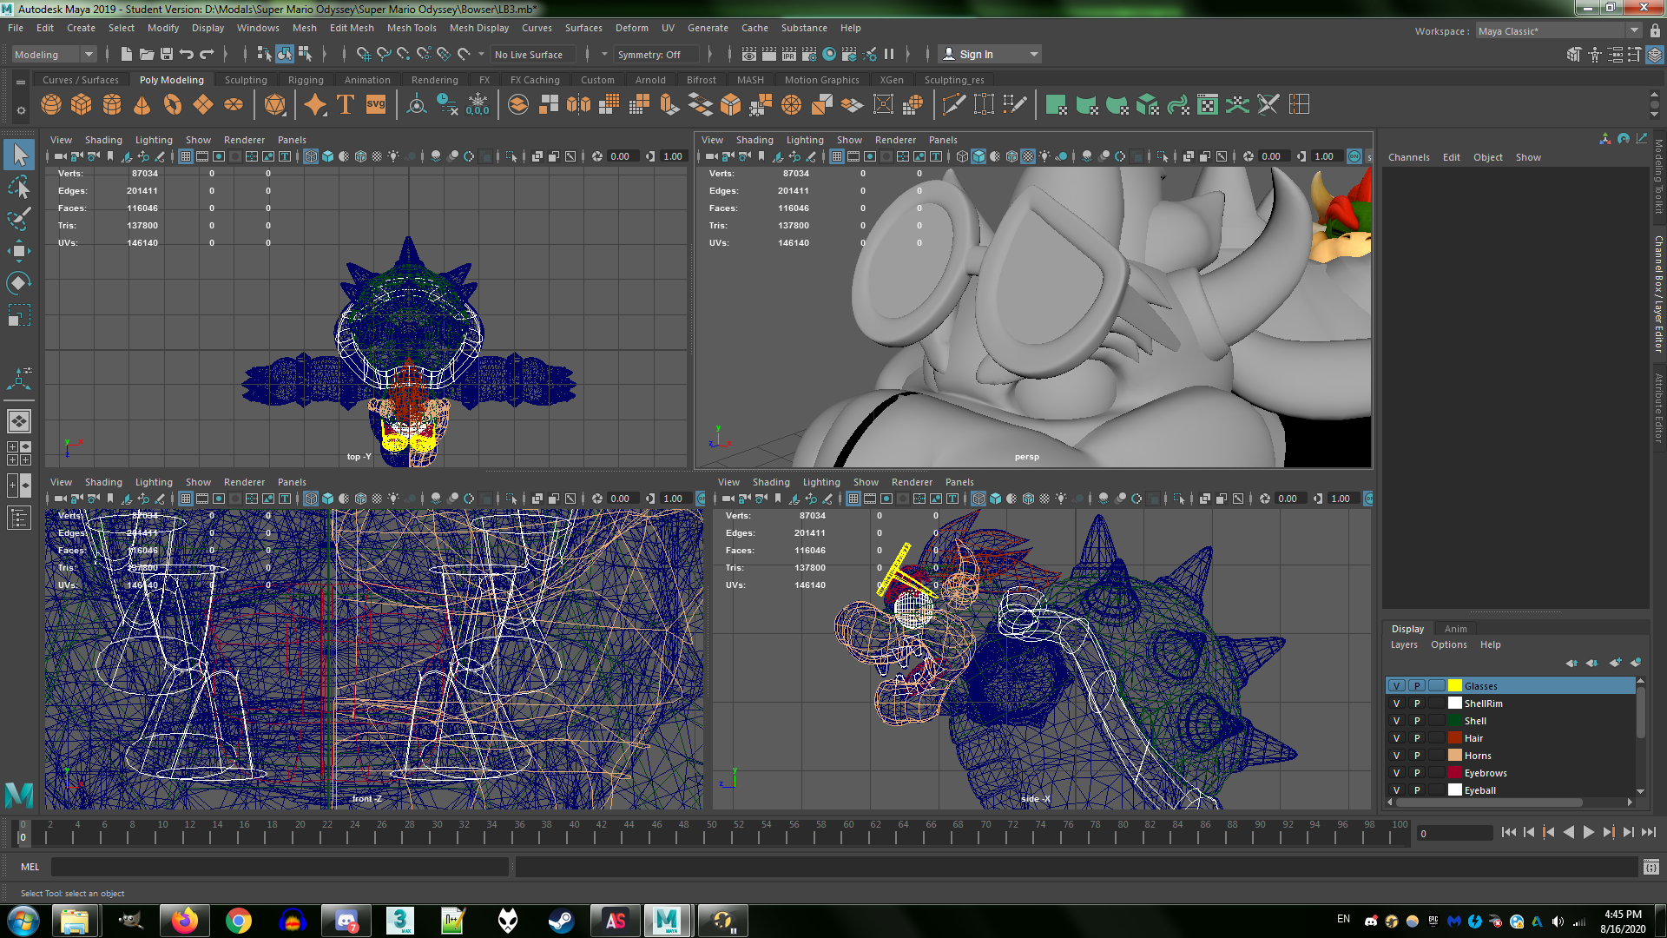Open the Workspace Maya Classic dropdown
Viewport: 1667px width, 938px height.
(1558, 31)
